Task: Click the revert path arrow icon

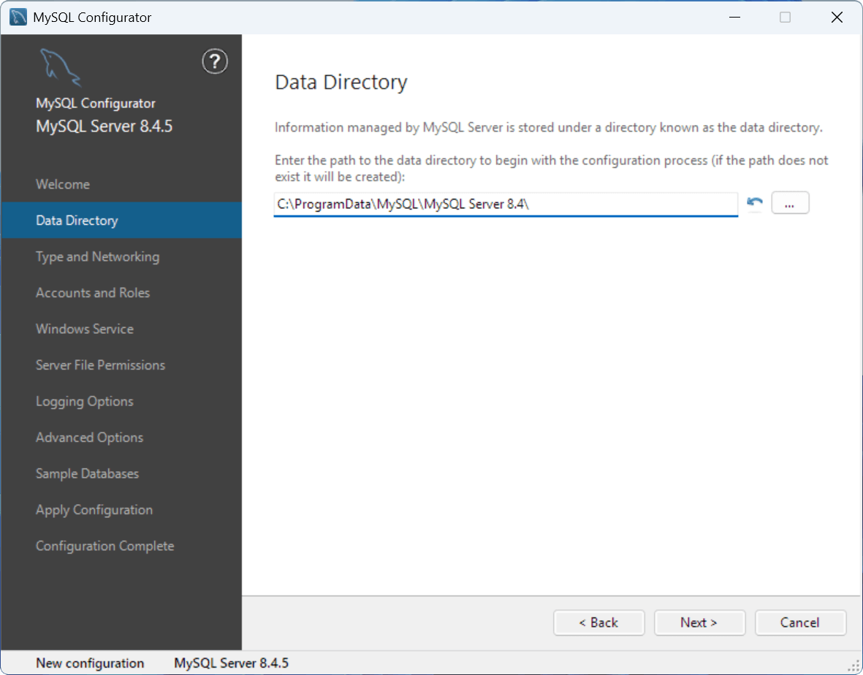Action: click(x=755, y=203)
